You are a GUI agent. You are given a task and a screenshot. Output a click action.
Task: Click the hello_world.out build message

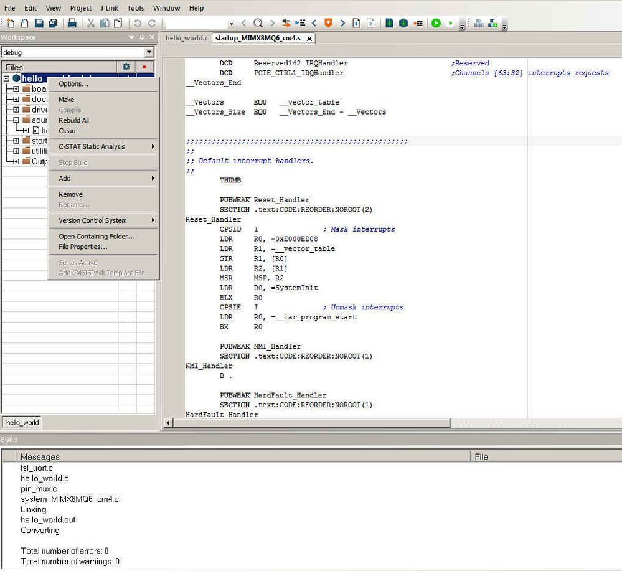(x=48, y=520)
